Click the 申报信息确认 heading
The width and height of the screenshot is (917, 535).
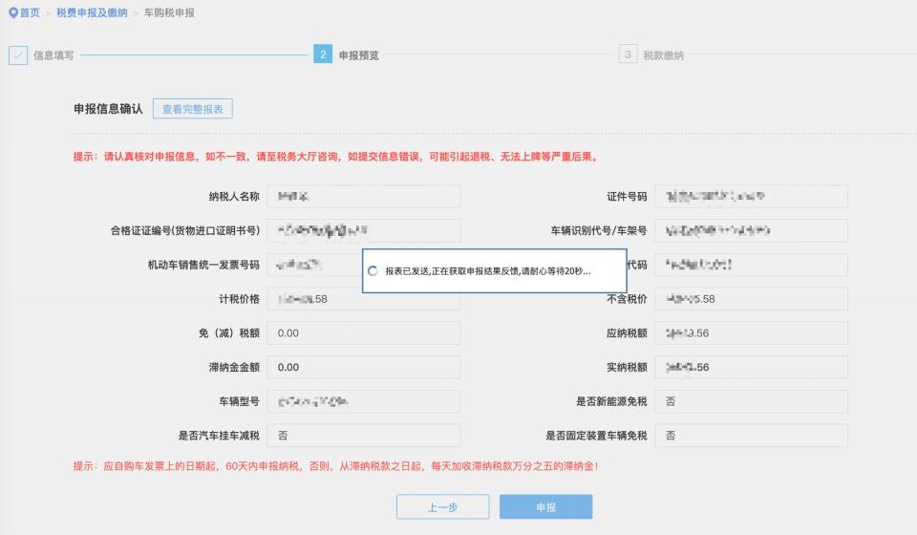(108, 109)
